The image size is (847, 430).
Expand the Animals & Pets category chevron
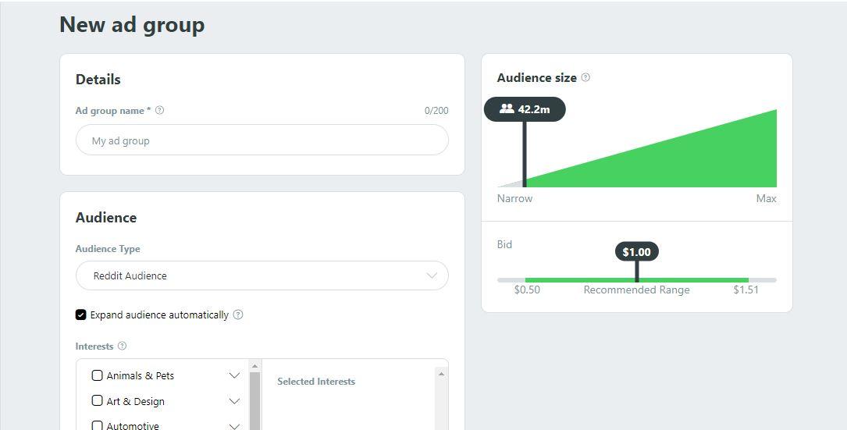[x=234, y=375]
